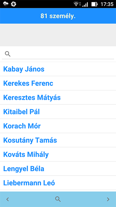Viewport: 116px width, 207px height.
Task: Tap the camera shutter notification icon
Action: tap(13, 4)
